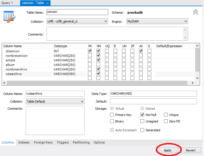Open the Partitioning tab
Screen dimensions: 204x156
point(81,142)
